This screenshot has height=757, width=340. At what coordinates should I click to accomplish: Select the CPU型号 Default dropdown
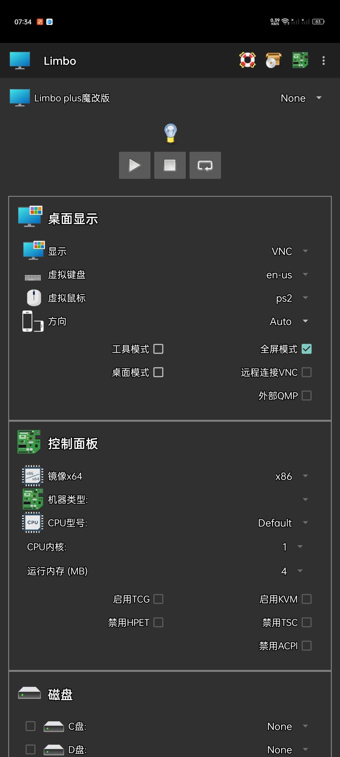coord(283,523)
